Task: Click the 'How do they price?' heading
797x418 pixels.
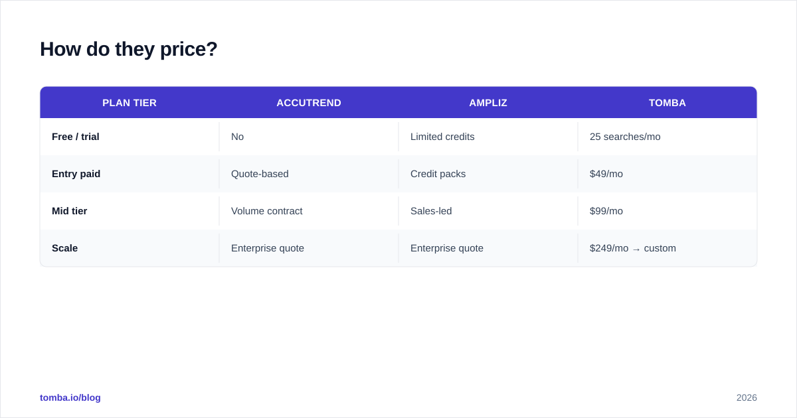Action: 129,49
